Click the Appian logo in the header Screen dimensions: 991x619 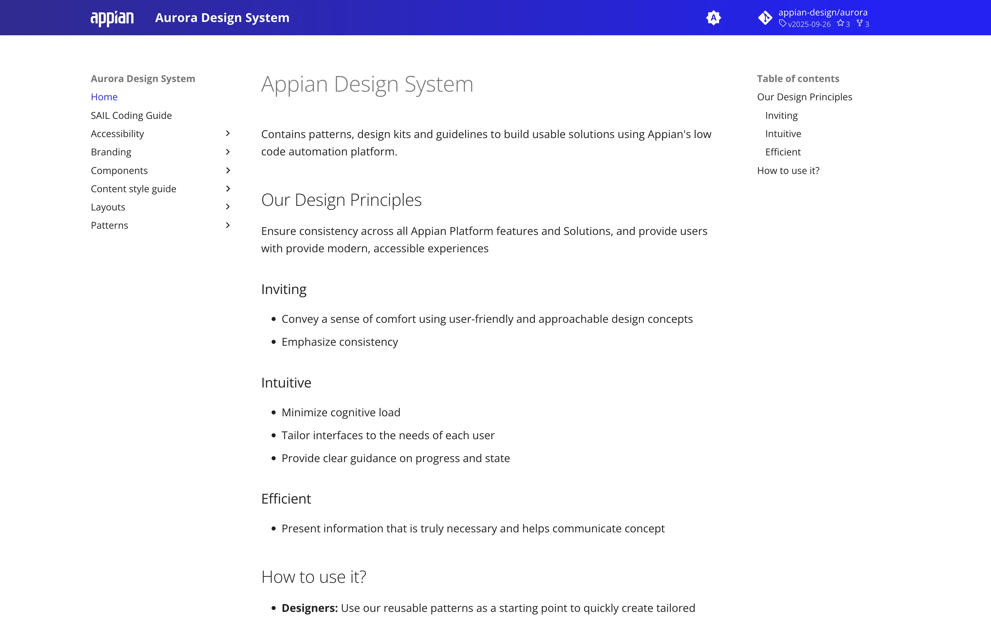[x=111, y=17]
